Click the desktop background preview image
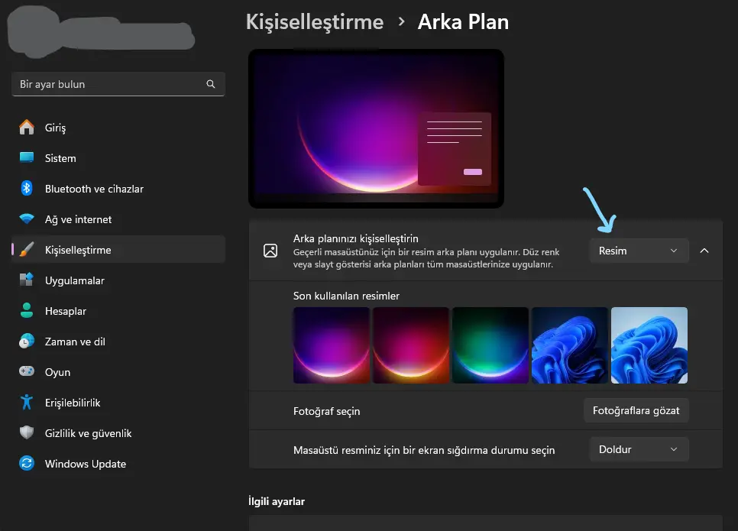738x531 pixels. tap(376, 128)
